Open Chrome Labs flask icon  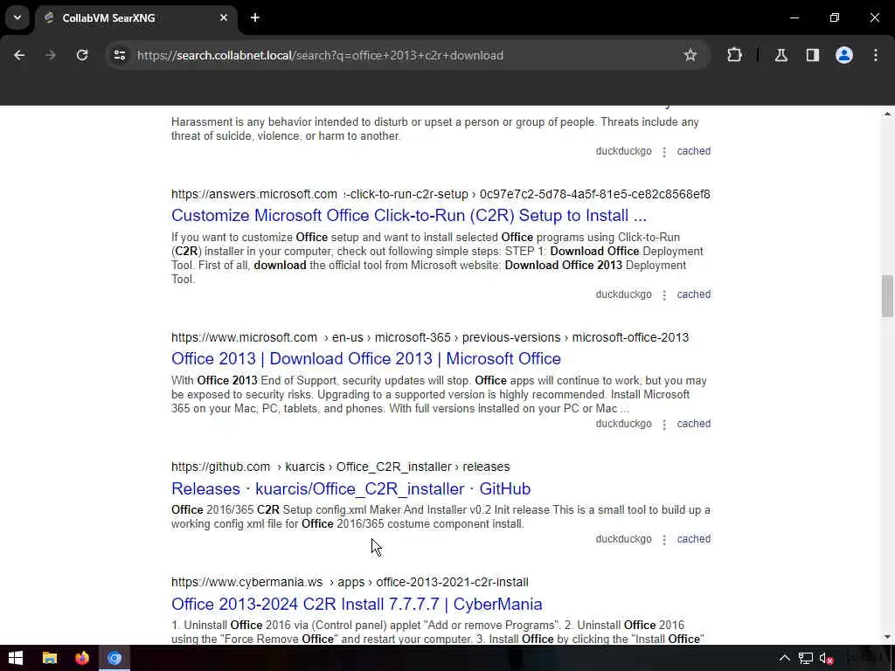[781, 55]
